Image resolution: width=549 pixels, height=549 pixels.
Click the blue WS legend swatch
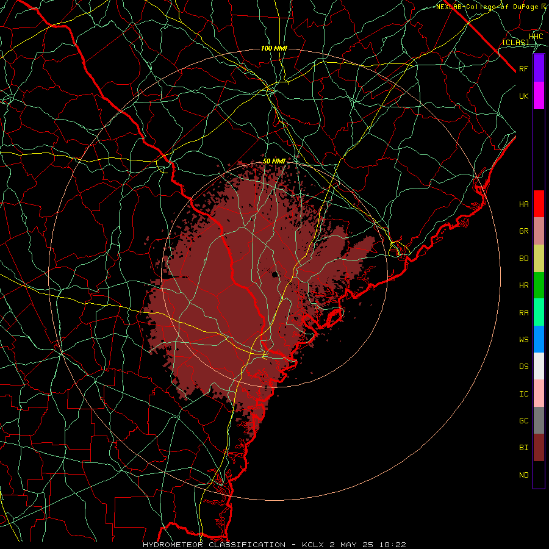point(539,339)
